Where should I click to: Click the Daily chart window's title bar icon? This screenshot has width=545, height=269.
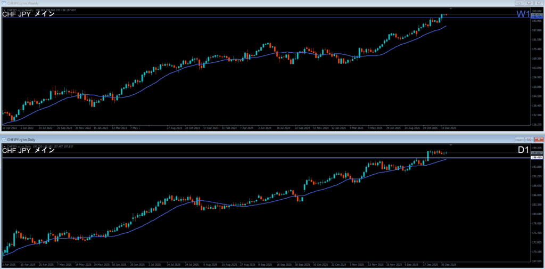click(x=4, y=140)
